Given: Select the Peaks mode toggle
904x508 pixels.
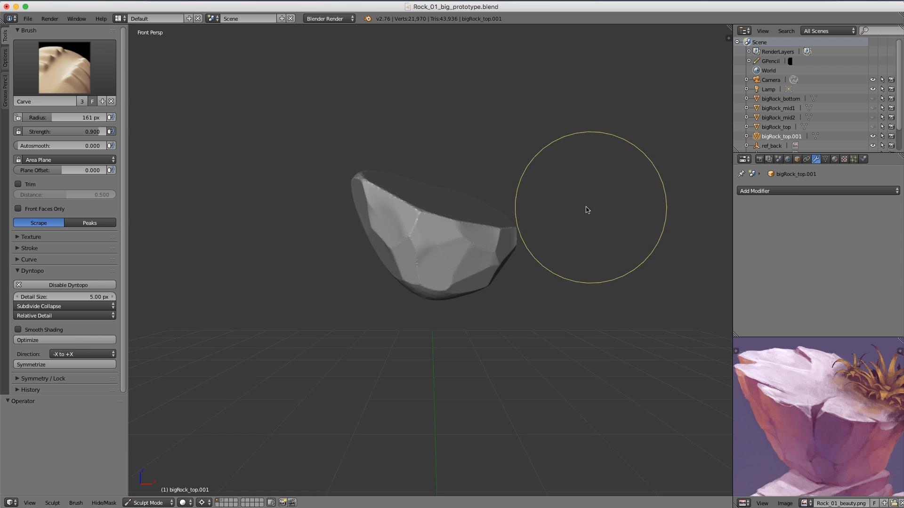Looking at the screenshot, I should click(x=90, y=223).
